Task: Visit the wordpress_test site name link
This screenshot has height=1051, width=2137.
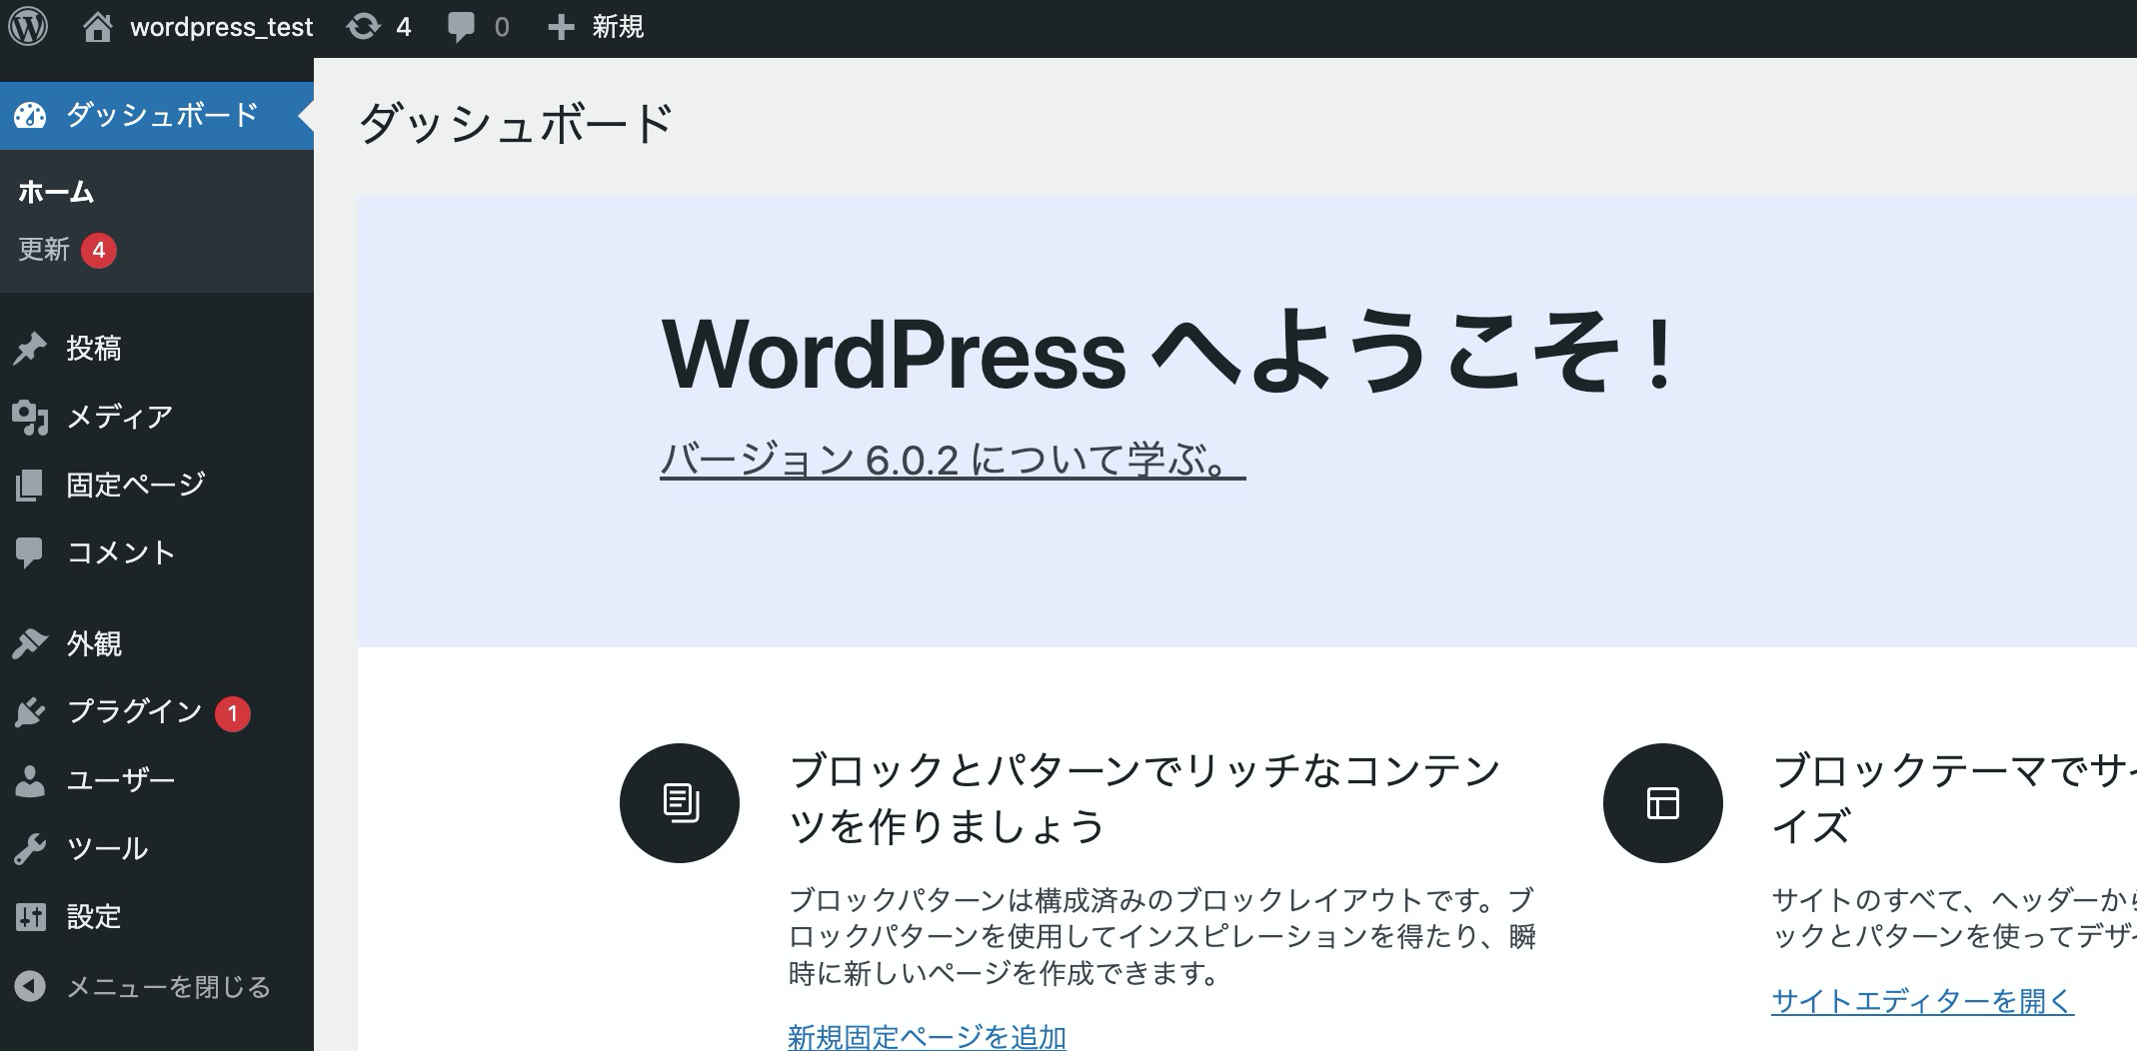Action: (222, 27)
